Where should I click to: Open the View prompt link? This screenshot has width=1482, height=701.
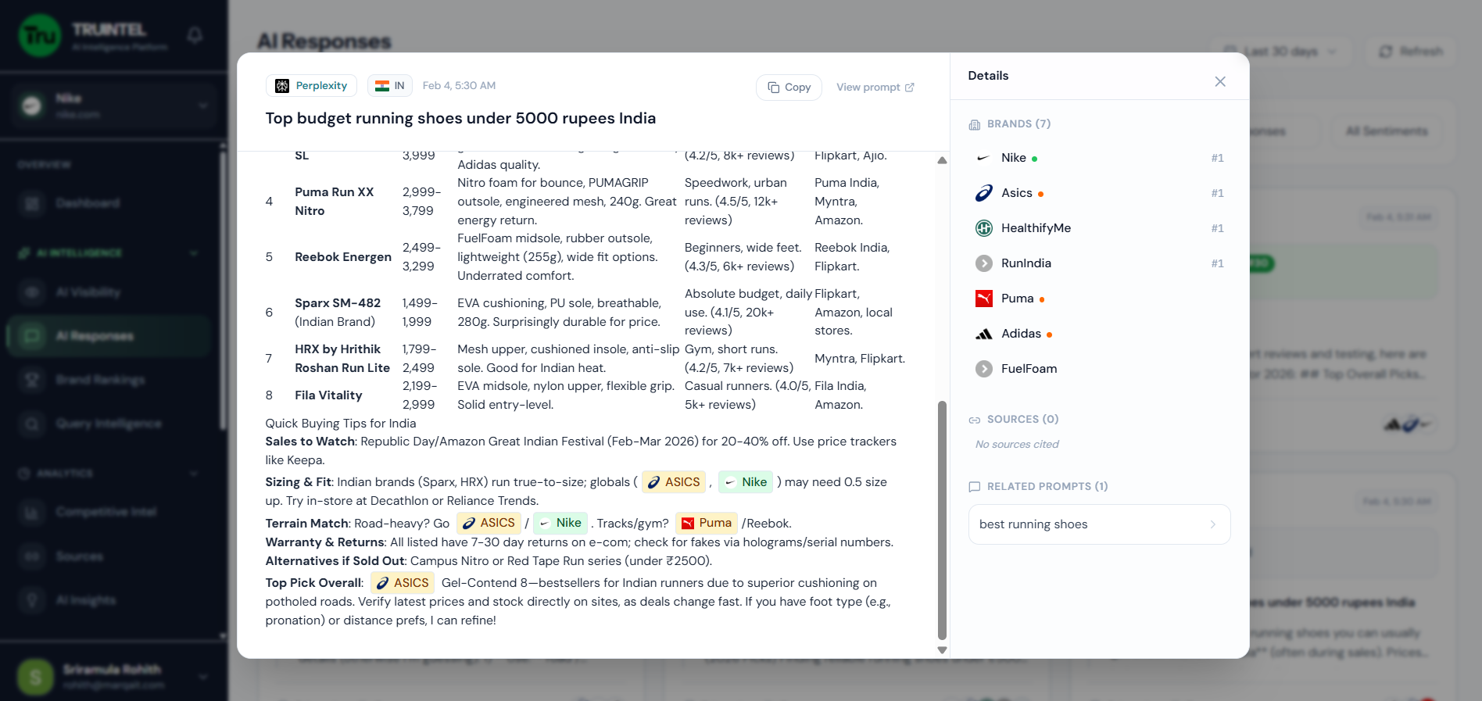click(x=875, y=88)
